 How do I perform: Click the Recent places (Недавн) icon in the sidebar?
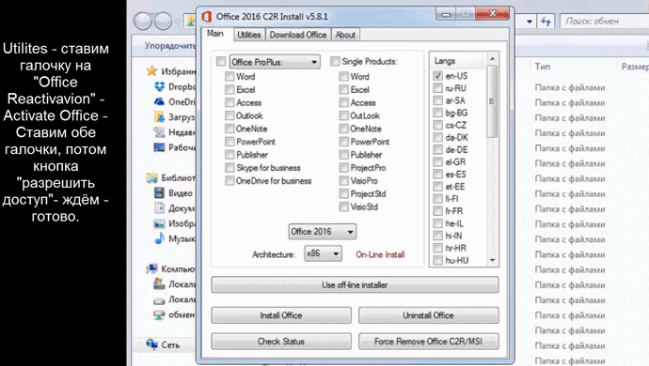(159, 132)
